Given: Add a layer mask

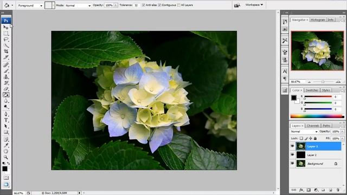Looking at the screenshot, I should coord(309,190).
